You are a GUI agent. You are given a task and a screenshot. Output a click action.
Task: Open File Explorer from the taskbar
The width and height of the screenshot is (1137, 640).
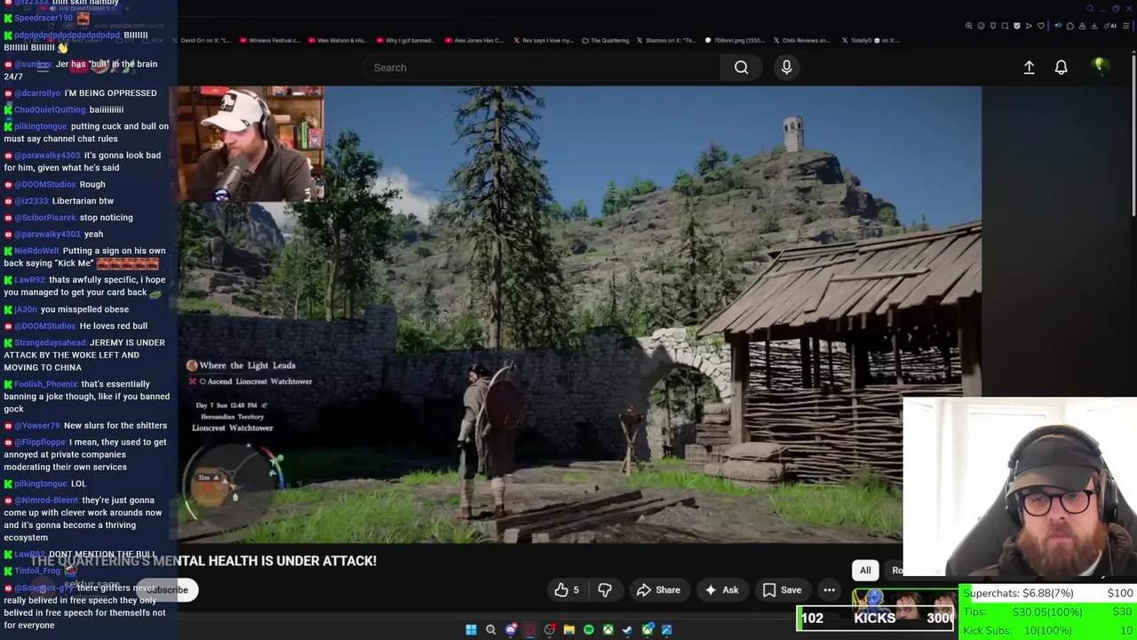click(569, 630)
